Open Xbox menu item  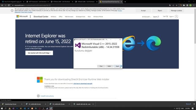[89, 16]
